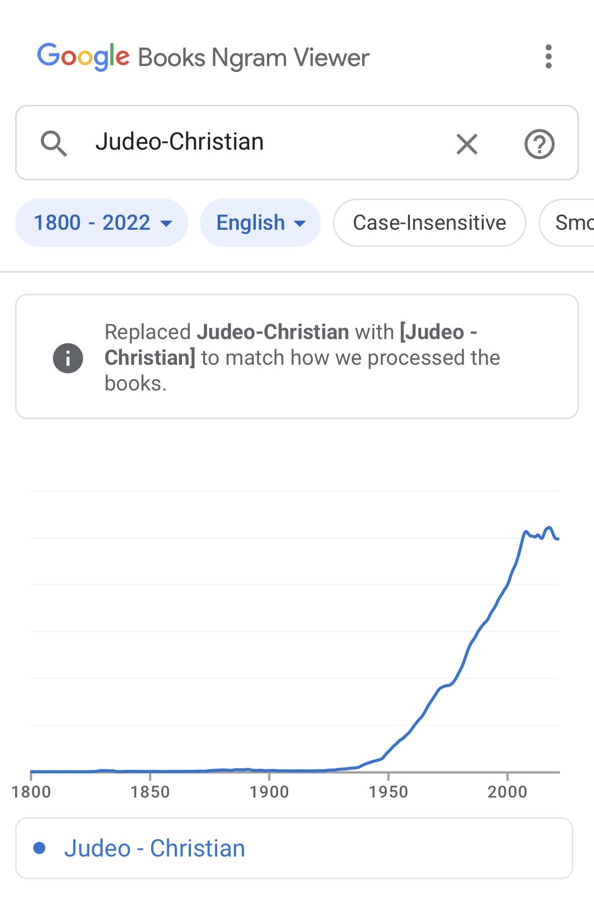
Task: Click the chart line peak near 2010
Action: click(525, 532)
